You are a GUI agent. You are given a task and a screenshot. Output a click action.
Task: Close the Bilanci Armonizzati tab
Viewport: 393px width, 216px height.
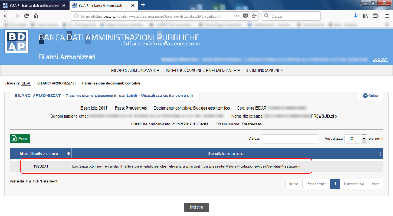pyautogui.click(x=133, y=5)
